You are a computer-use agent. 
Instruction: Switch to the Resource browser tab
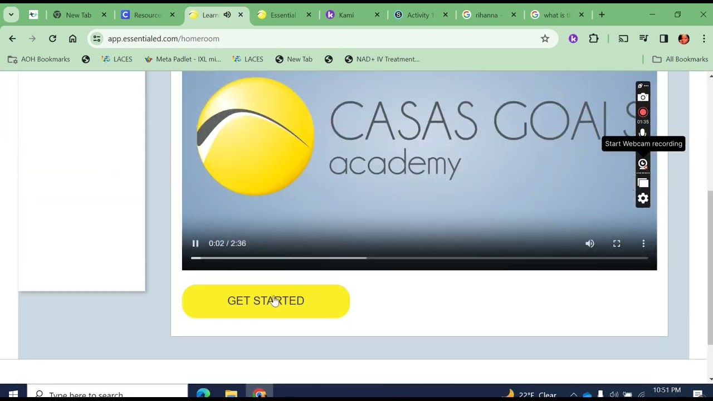point(147,15)
